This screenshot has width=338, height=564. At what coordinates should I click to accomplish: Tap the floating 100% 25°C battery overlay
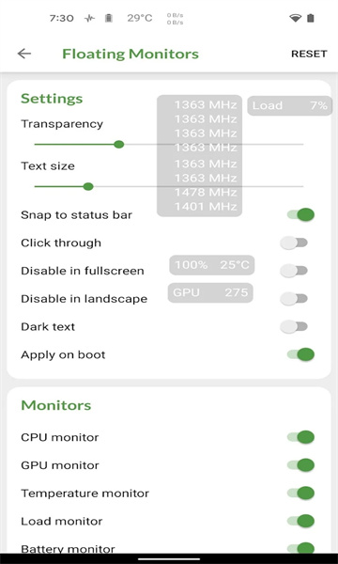[212, 265]
